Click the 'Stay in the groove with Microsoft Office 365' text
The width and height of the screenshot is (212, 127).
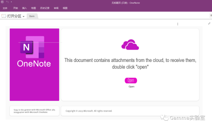click(34, 110)
